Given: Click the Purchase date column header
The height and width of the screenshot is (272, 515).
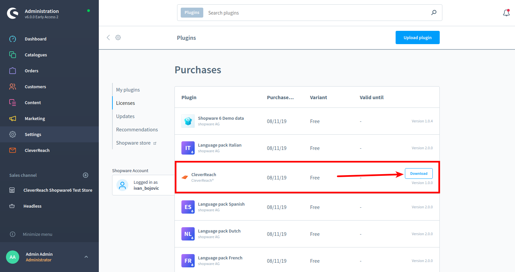Looking at the screenshot, I should (x=280, y=98).
